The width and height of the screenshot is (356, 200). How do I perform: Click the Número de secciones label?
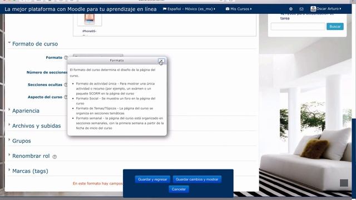point(47,72)
